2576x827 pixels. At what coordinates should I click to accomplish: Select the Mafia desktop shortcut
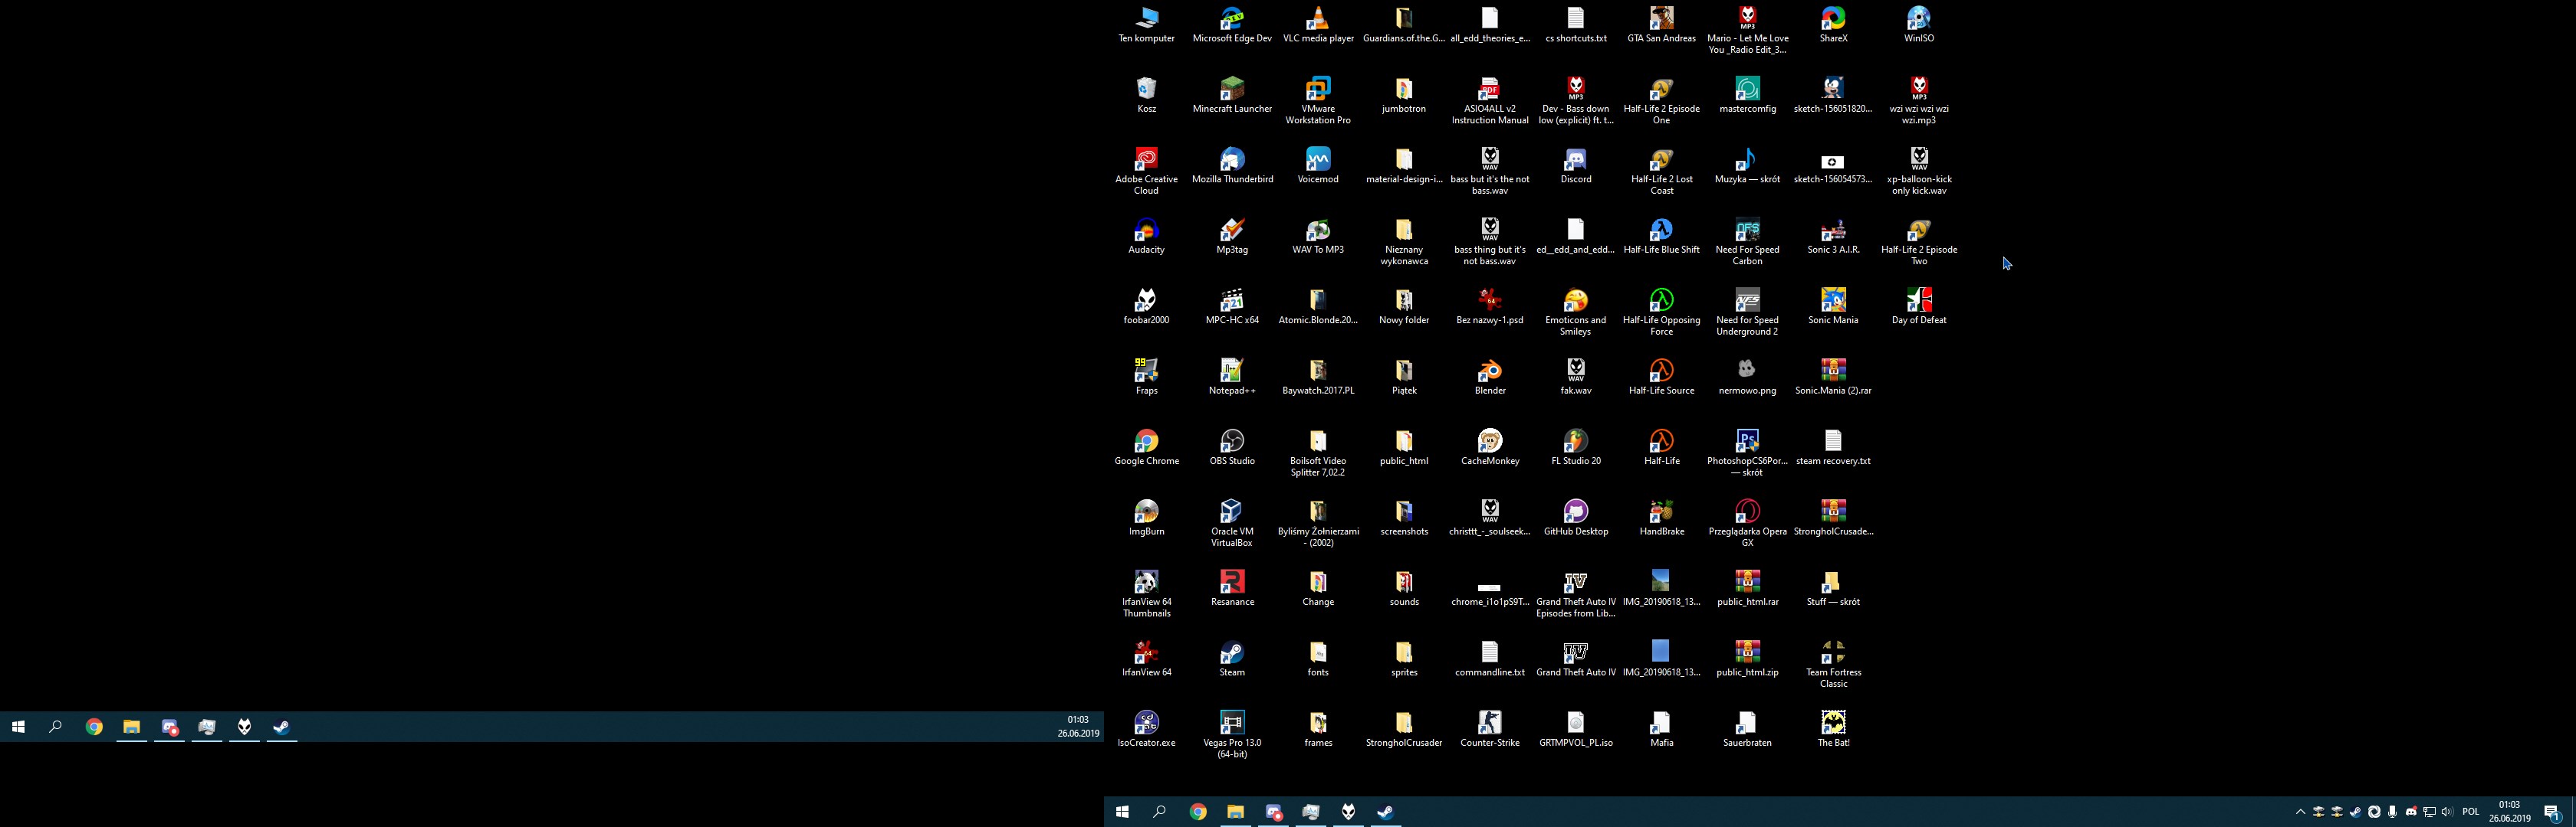1662,729
